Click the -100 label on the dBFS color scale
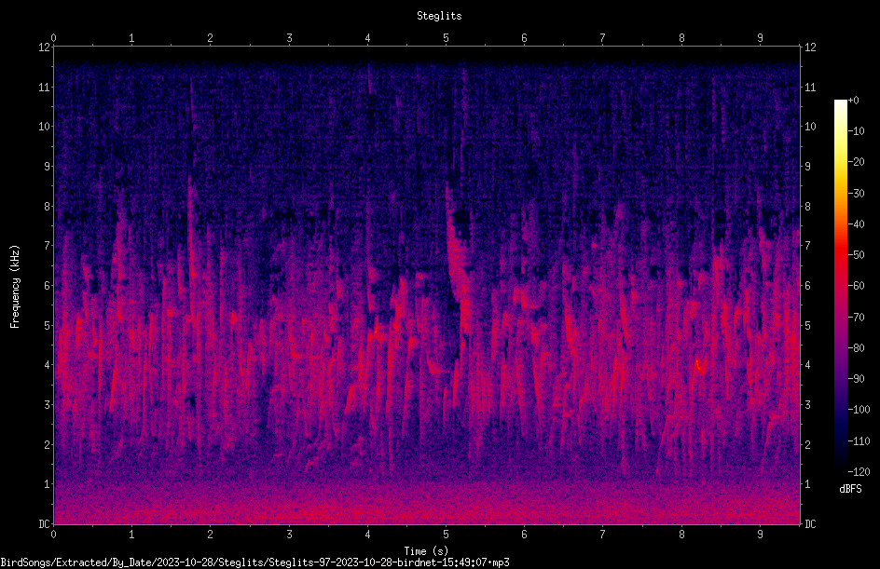Screen dimensions: 880x569 (x=859, y=410)
